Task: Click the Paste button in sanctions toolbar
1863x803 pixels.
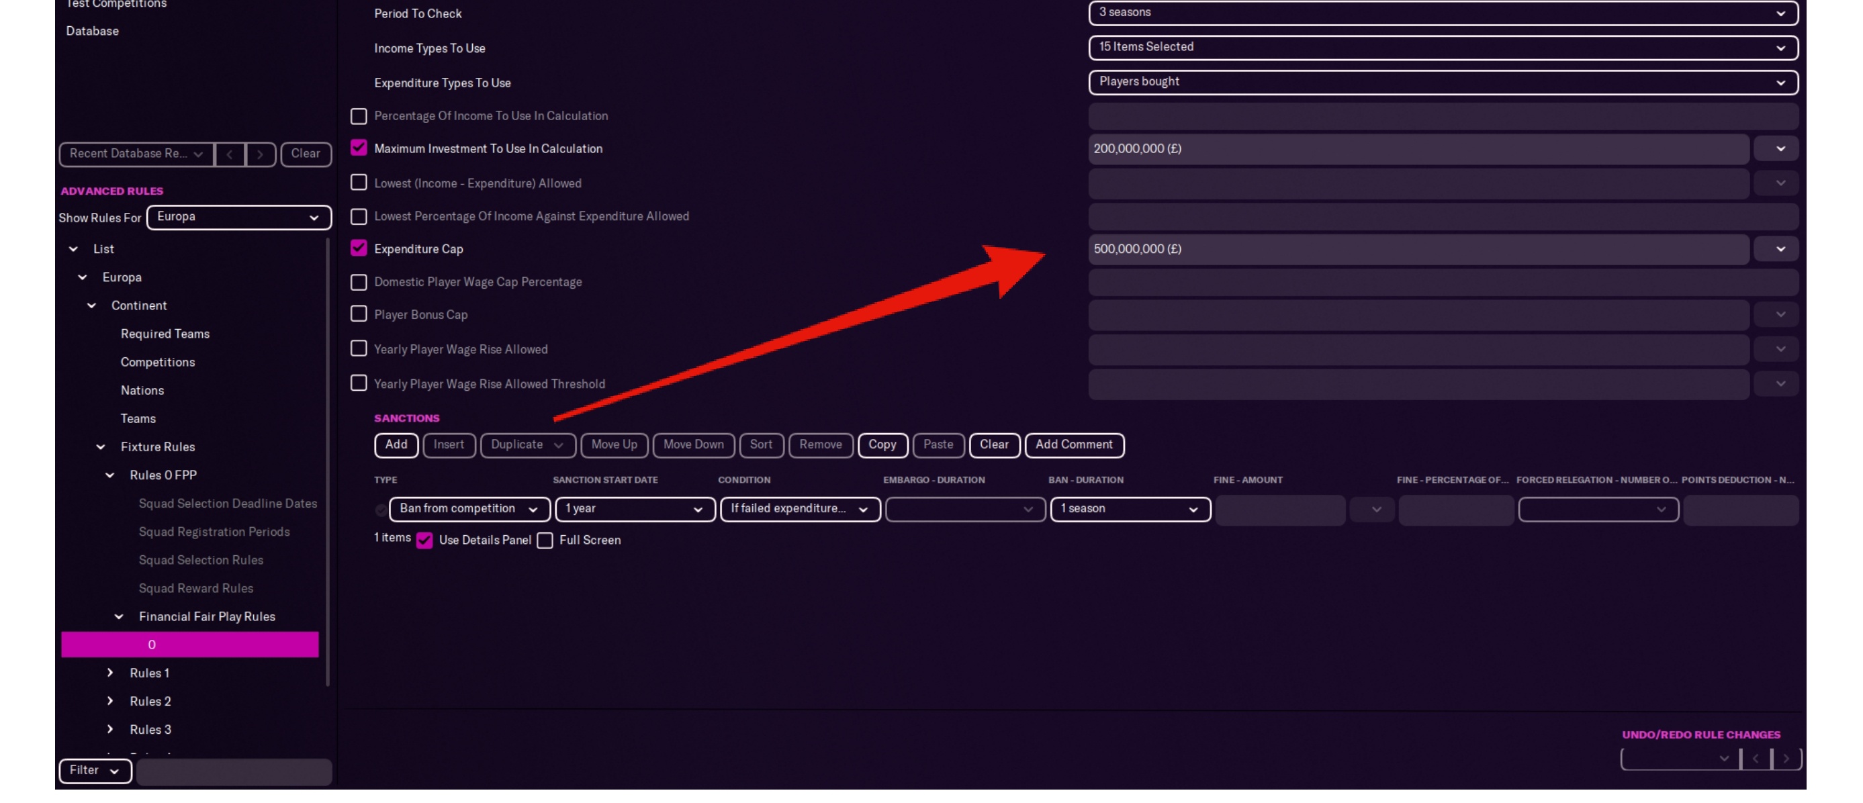Action: (936, 444)
